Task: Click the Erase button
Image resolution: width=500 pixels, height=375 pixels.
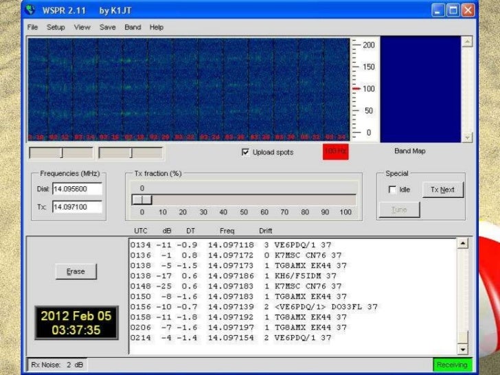Action: tap(76, 271)
